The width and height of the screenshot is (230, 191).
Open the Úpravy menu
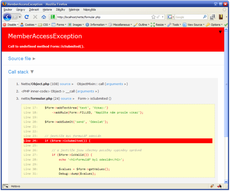click(x=20, y=10)
